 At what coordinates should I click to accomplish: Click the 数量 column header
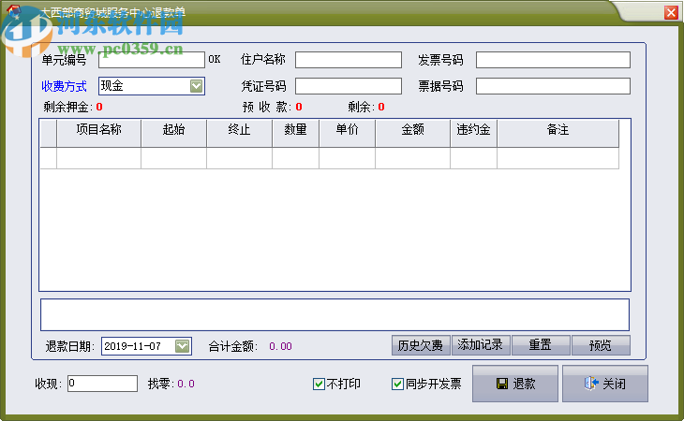pos(295,133)
